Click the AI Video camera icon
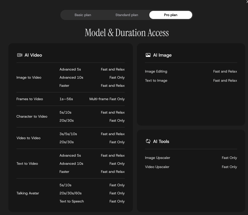 tap(20, 55)
